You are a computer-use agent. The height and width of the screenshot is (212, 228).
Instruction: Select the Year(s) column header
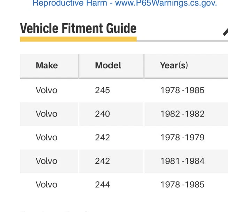click(174, 65)
